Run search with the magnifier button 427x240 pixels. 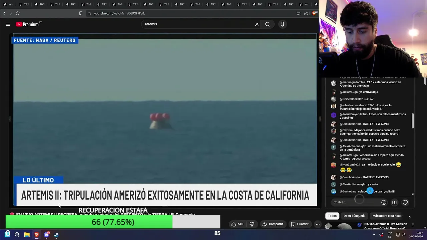click(x=268, y=24)
